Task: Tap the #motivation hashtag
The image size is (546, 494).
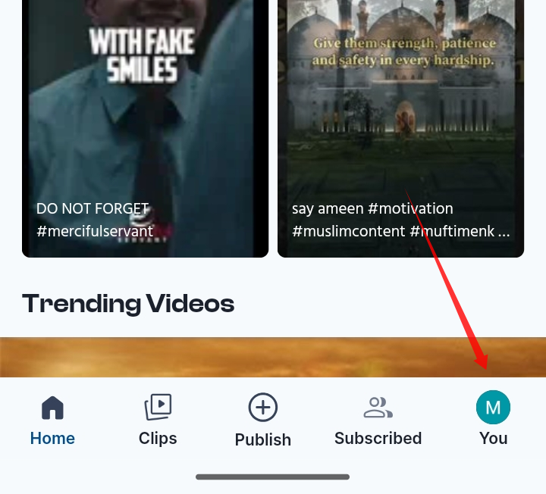Action: [x=409, y=208]
